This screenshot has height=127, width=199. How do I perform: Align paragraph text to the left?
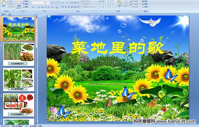(x=63, y=7)
